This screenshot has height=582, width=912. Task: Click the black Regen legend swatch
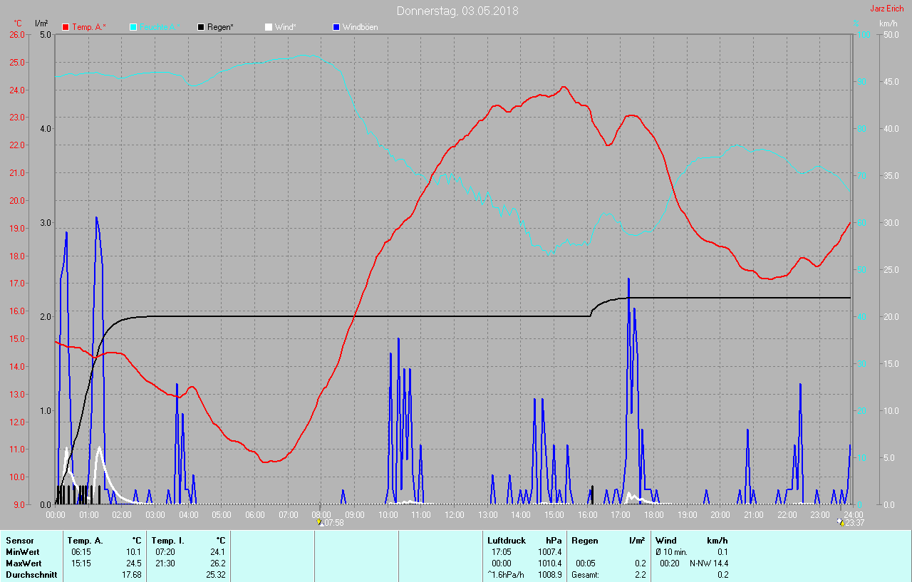[201, 27]
